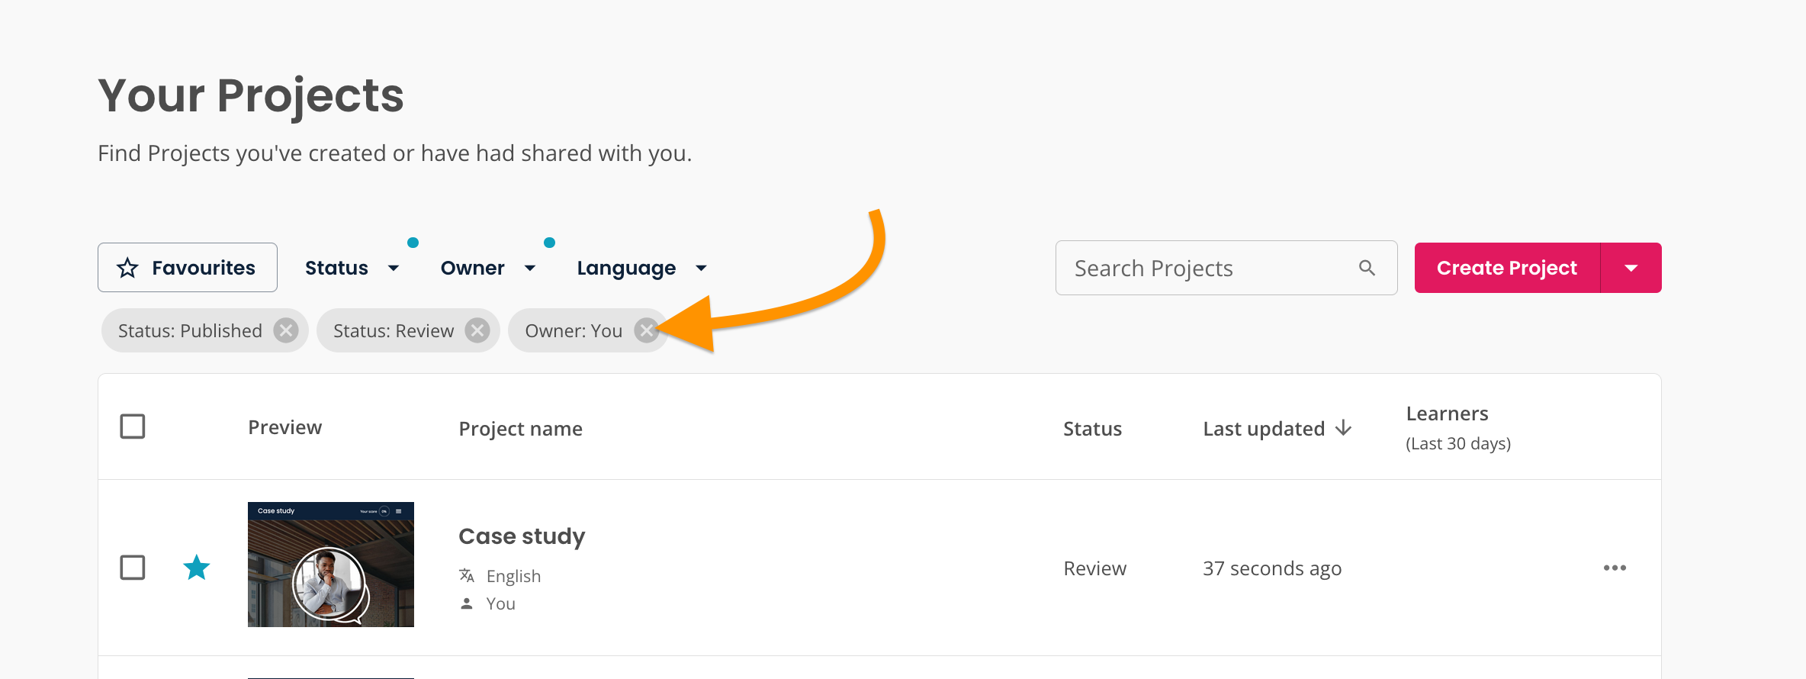Remove the Status: Review filter chip
The image size is (1806, 679).
click(x=477, y=330)
